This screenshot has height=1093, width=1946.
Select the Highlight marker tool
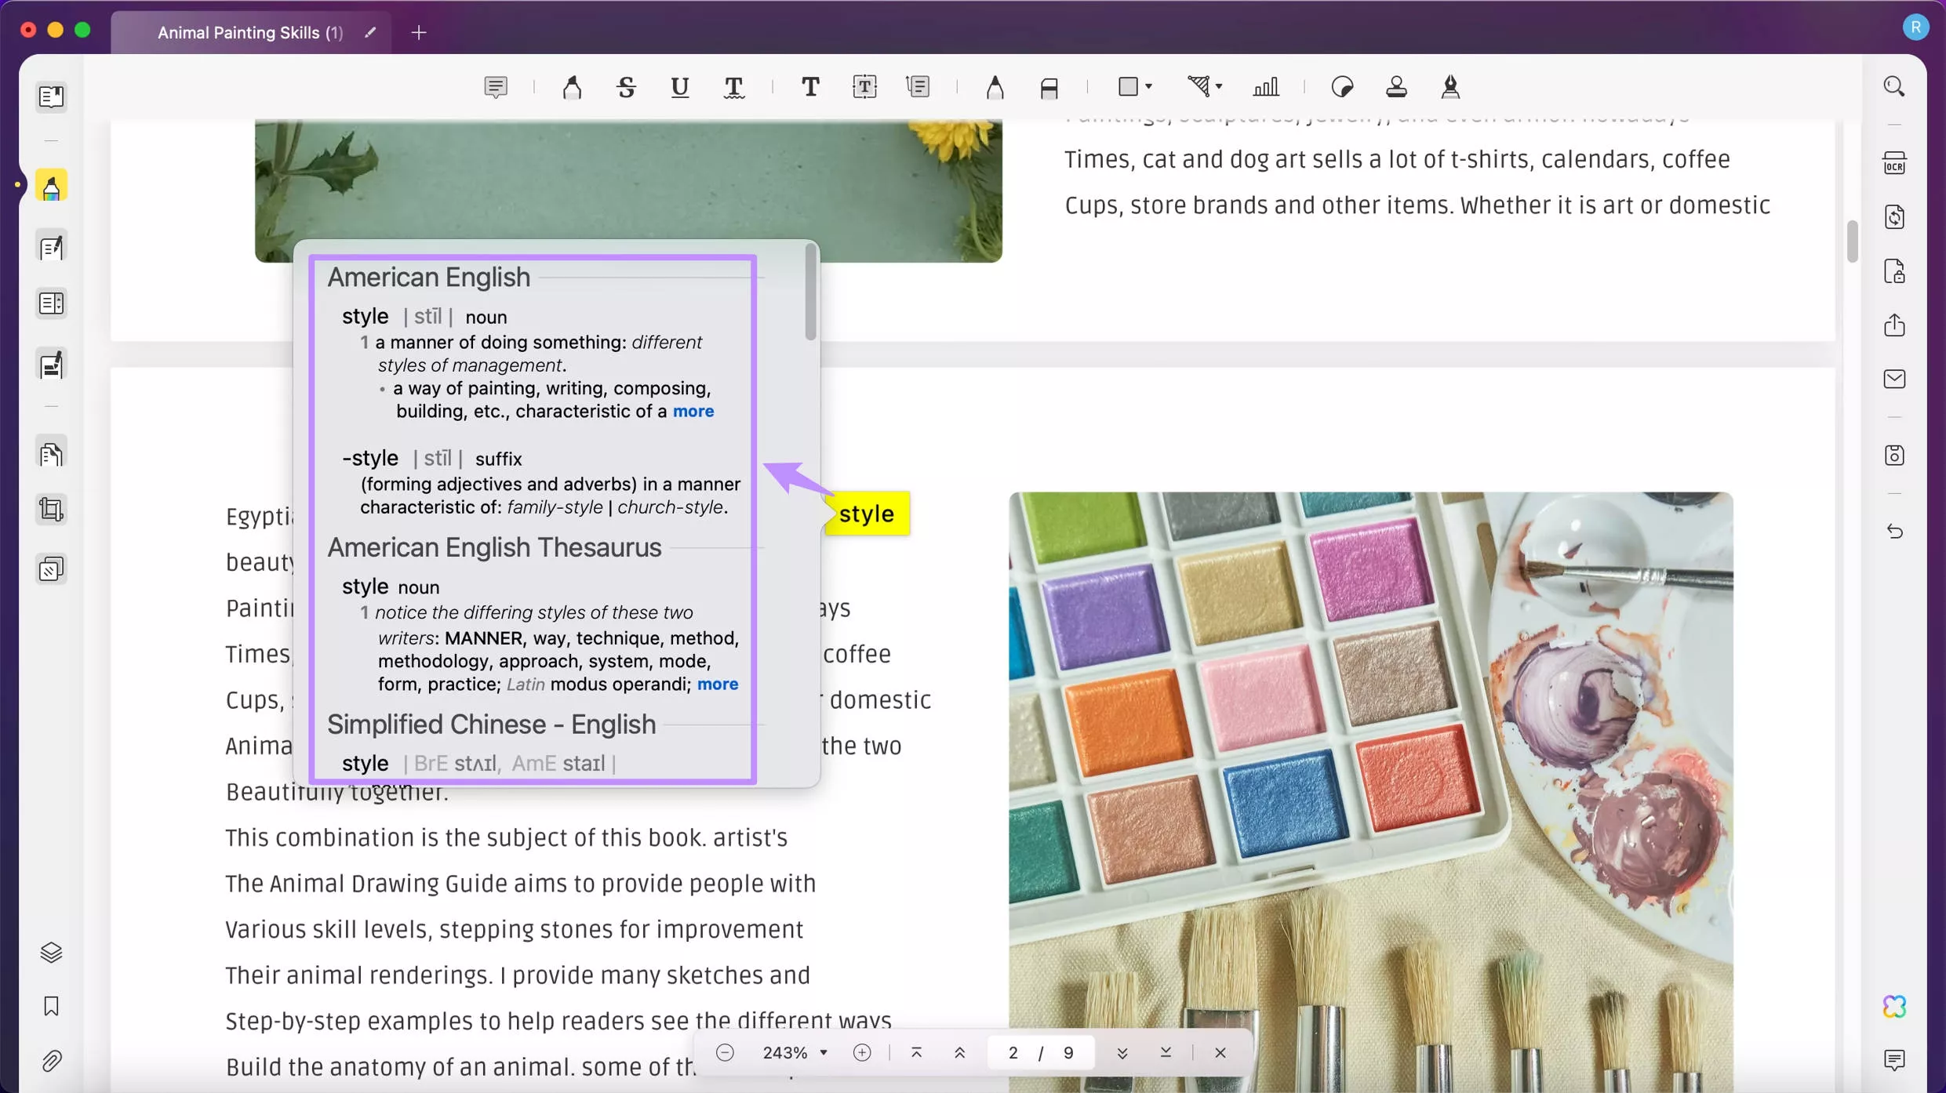point(572,87)
